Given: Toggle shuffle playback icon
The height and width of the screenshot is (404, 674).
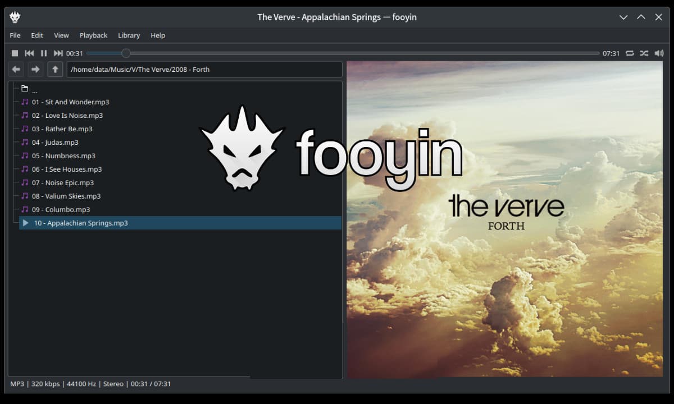Looking at the screenshot, I should point(644,53).
